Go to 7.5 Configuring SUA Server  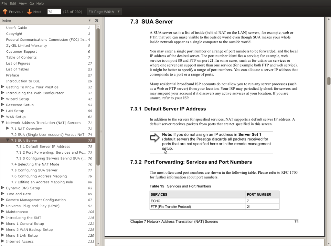tap(34, 170)
